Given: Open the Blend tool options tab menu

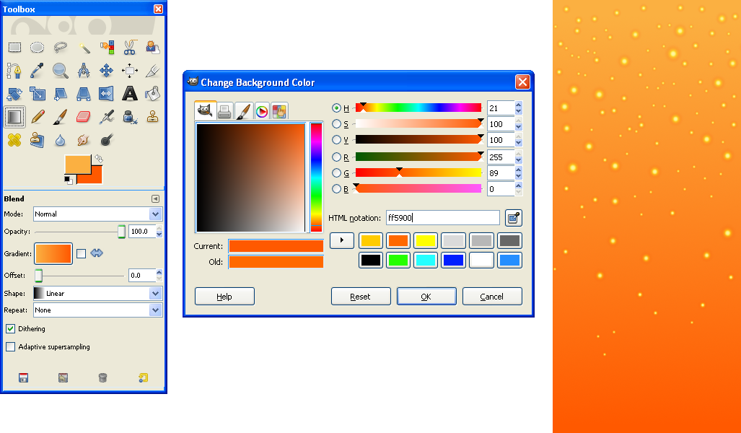Looking at the screenshot, I should [155, 199].
